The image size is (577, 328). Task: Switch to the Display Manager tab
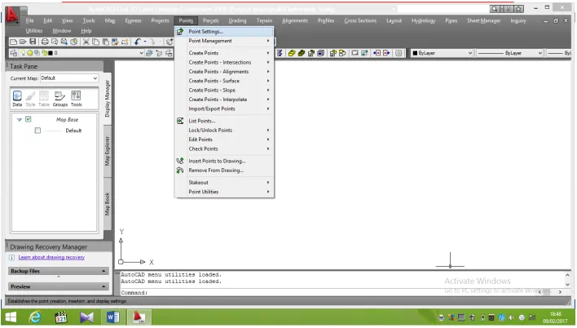coord(107,99)
